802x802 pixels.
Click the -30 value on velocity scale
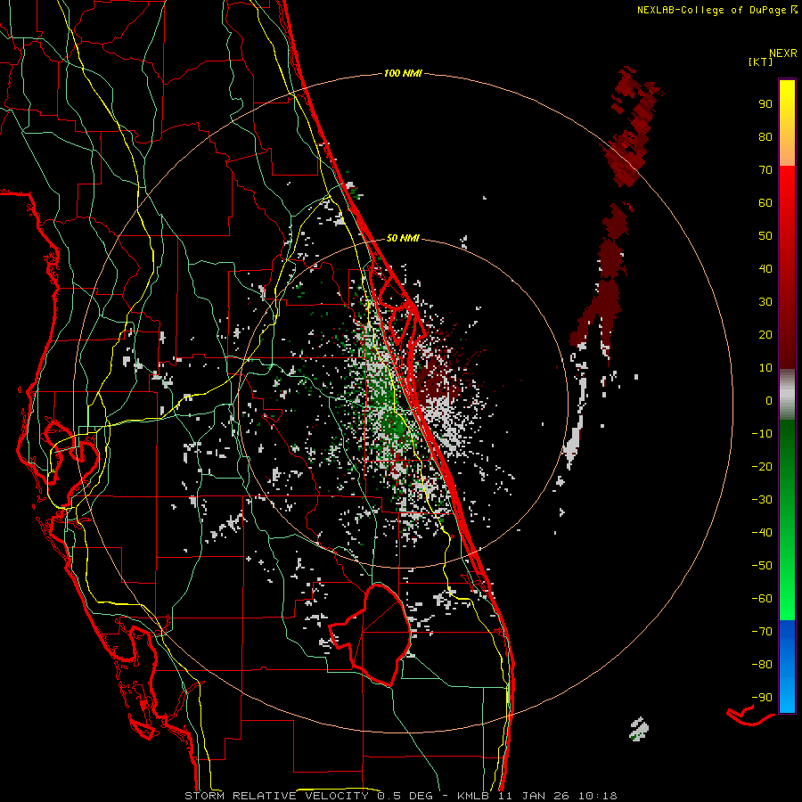point(762,500)
